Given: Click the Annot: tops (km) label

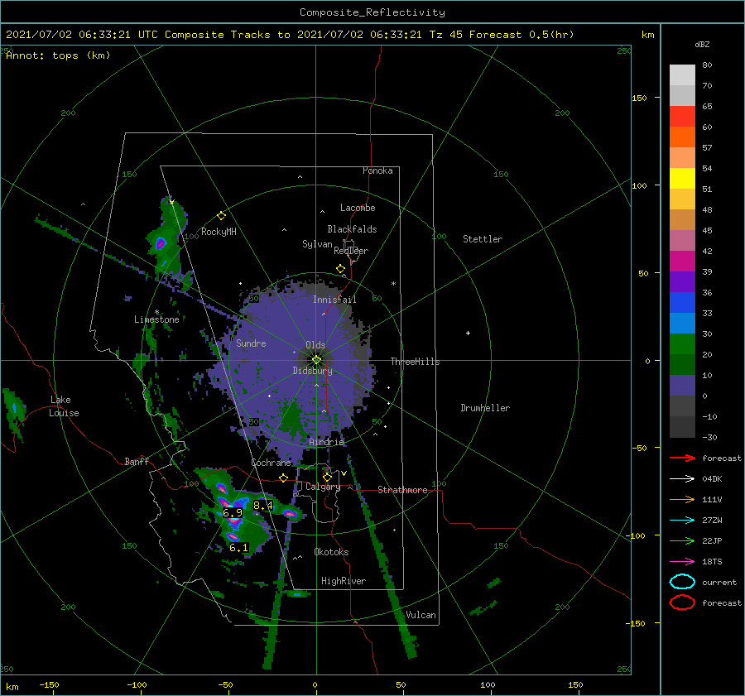Looking at the screenshot, I should tap(59, 55).
